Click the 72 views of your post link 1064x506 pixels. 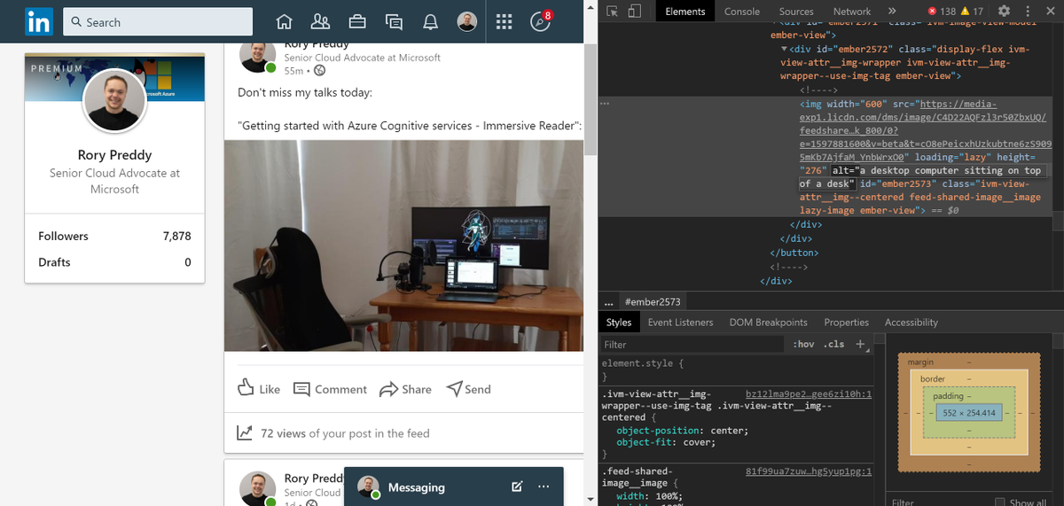click(345, 433)
